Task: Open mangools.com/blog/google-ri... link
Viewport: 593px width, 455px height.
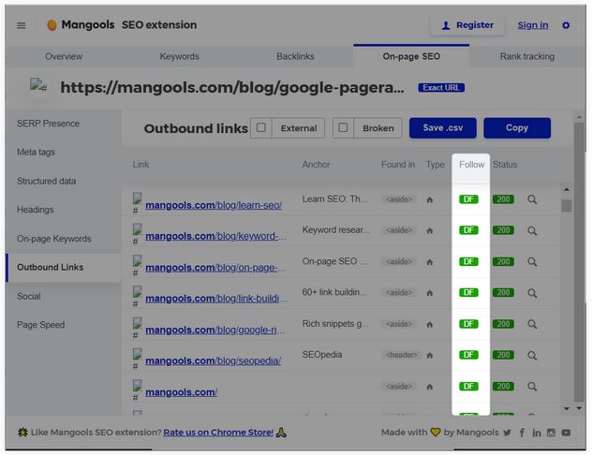Action: 215,330
